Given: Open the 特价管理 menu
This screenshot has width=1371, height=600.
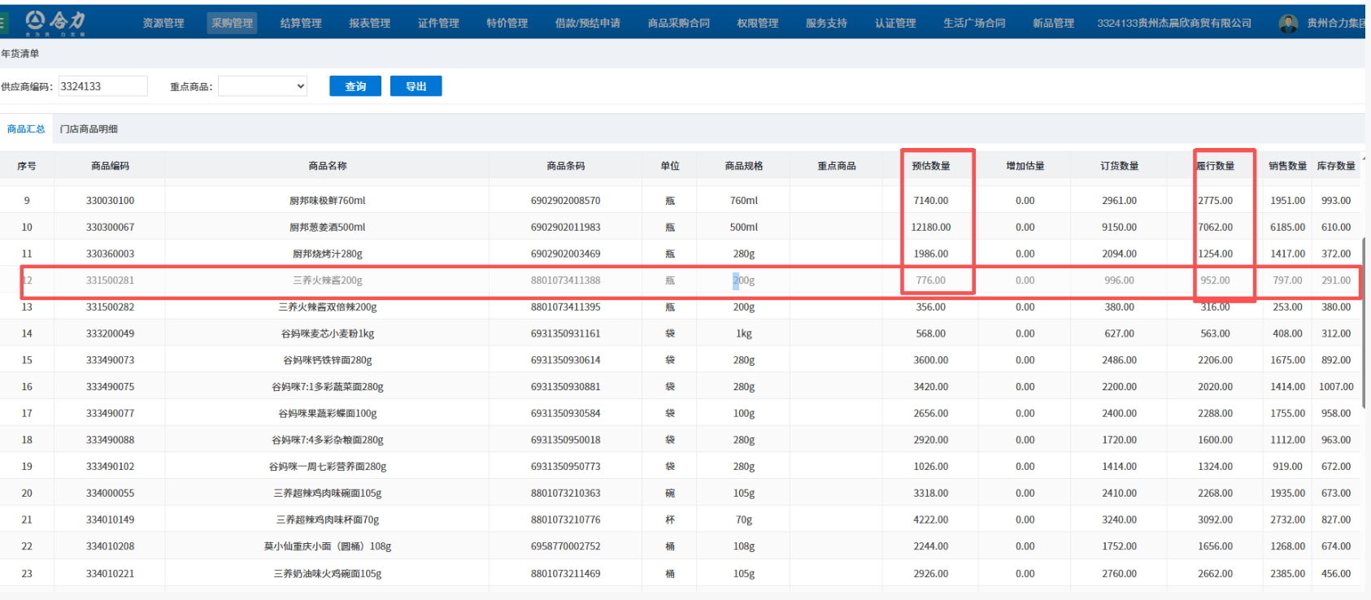Looking at the screenshot, I should tap(507, 24).
